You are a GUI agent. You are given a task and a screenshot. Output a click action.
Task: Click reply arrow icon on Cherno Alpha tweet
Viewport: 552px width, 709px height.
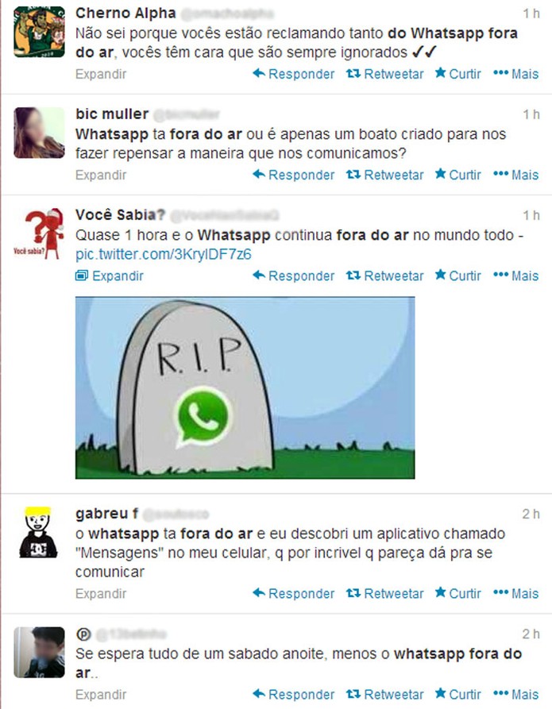pos(259,73)
